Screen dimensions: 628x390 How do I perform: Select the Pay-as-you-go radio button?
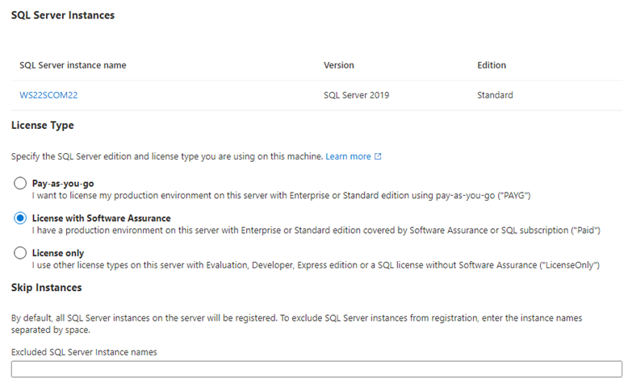tap(20, 184)
